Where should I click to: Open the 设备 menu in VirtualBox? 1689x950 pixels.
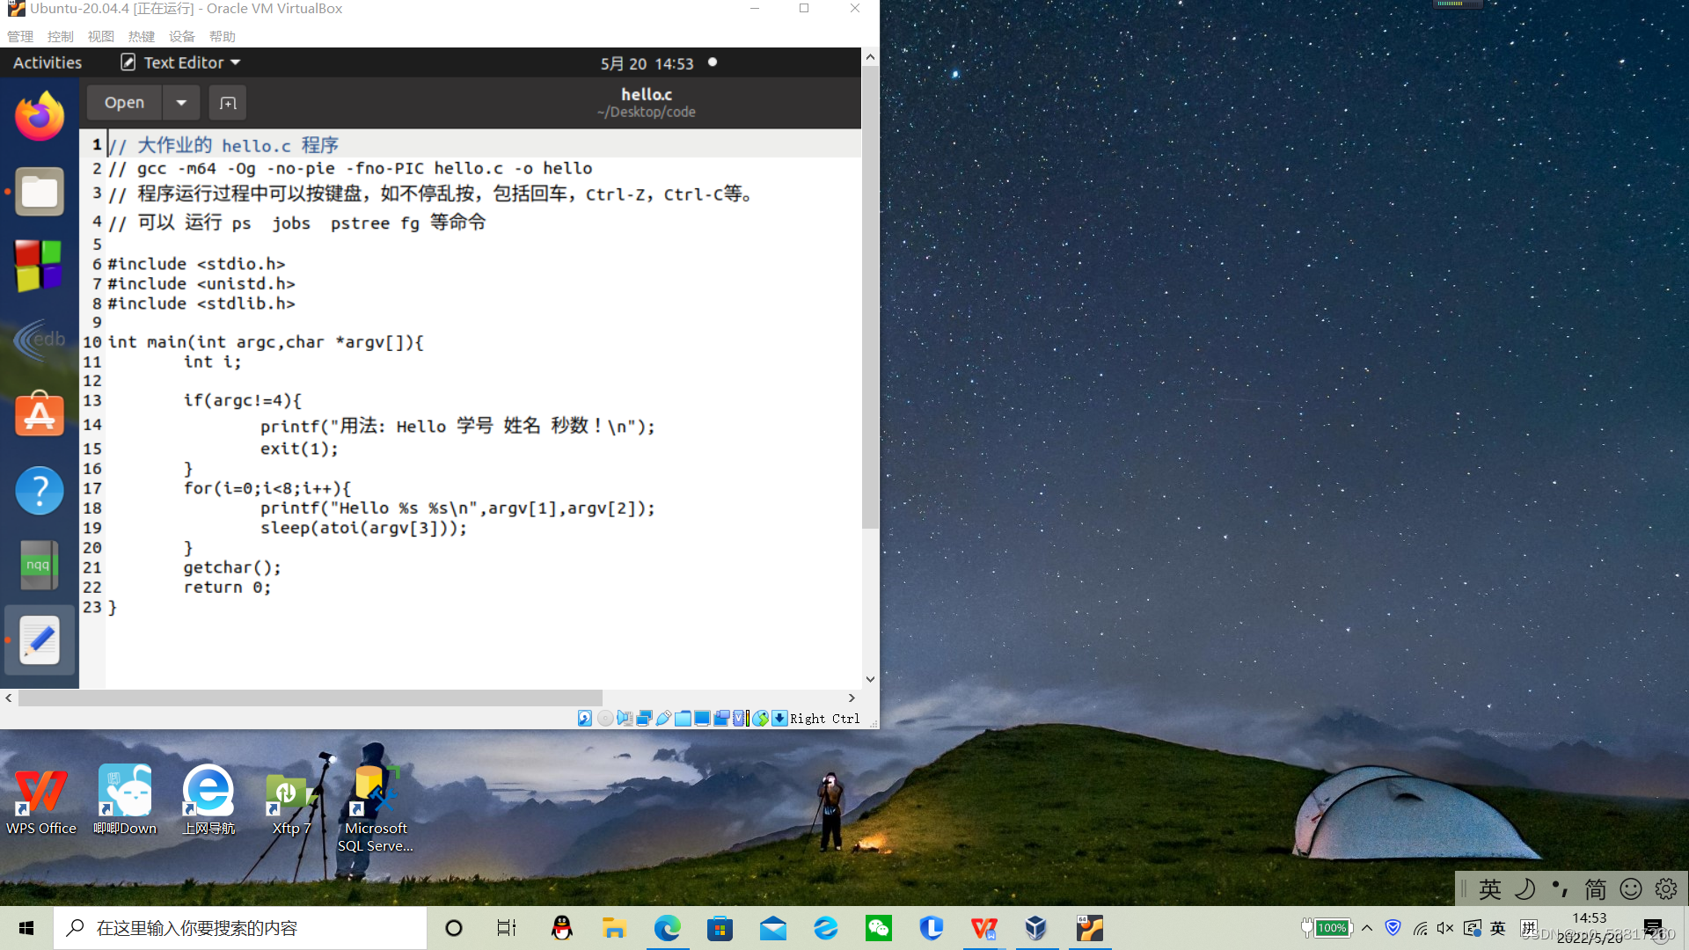(181, 36)
